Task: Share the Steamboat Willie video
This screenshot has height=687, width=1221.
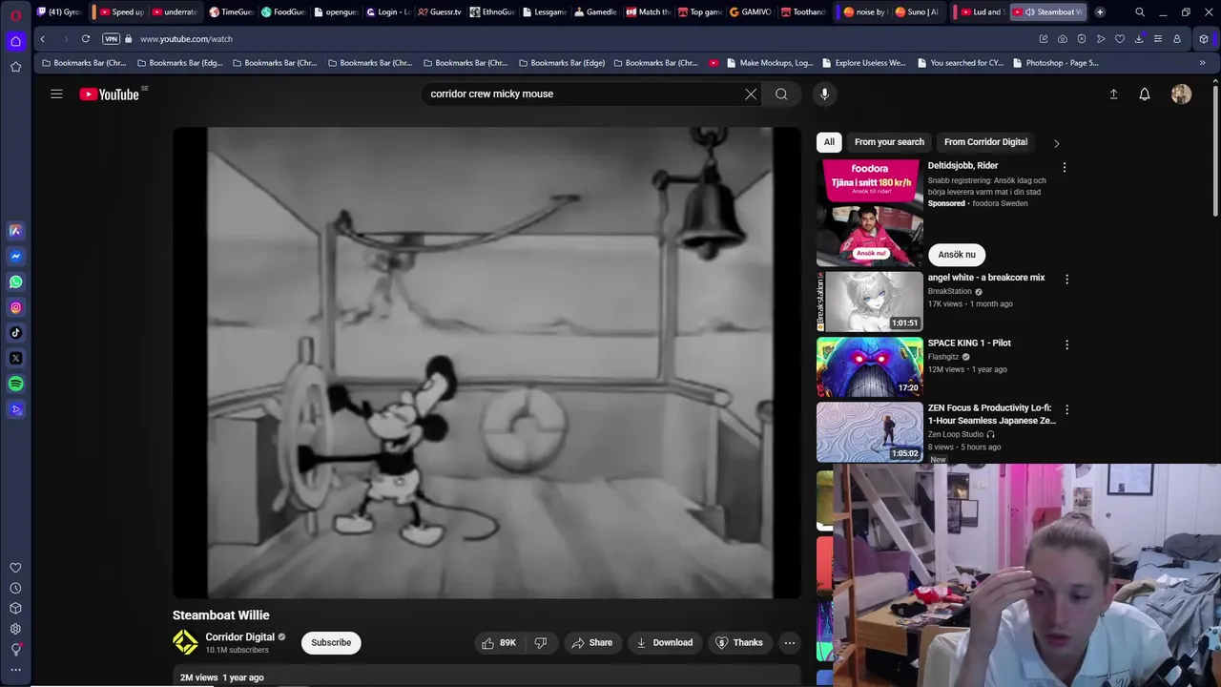Action: 591,642
